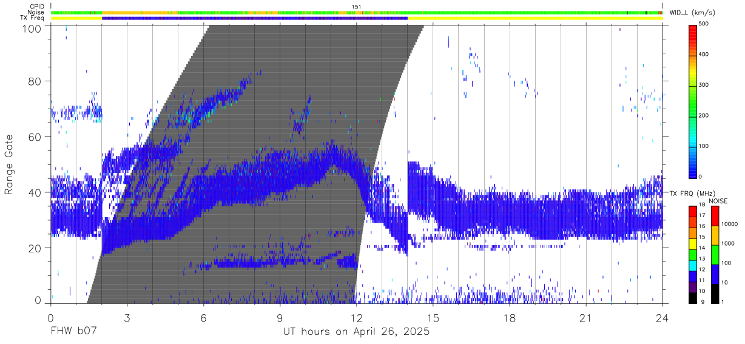Click the NOISE legend title
The height and width of the screenshot is (344, 745).
tap(718, 201)
